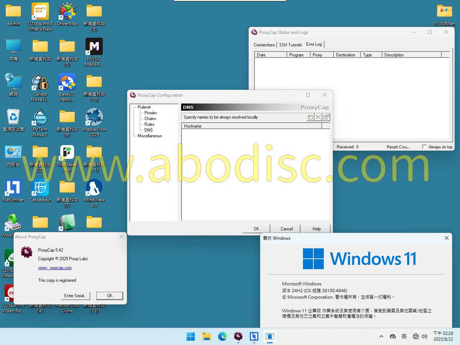Screen dimensions: 460x345
Task: Click the winver taskbar icon
Action: pos(270,336)
